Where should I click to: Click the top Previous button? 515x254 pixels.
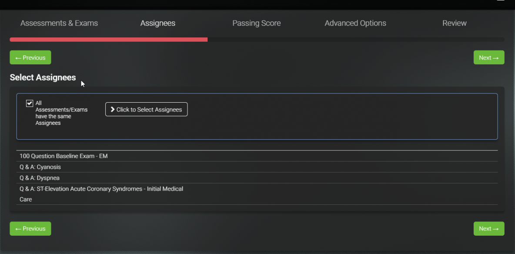coord(30,57)
